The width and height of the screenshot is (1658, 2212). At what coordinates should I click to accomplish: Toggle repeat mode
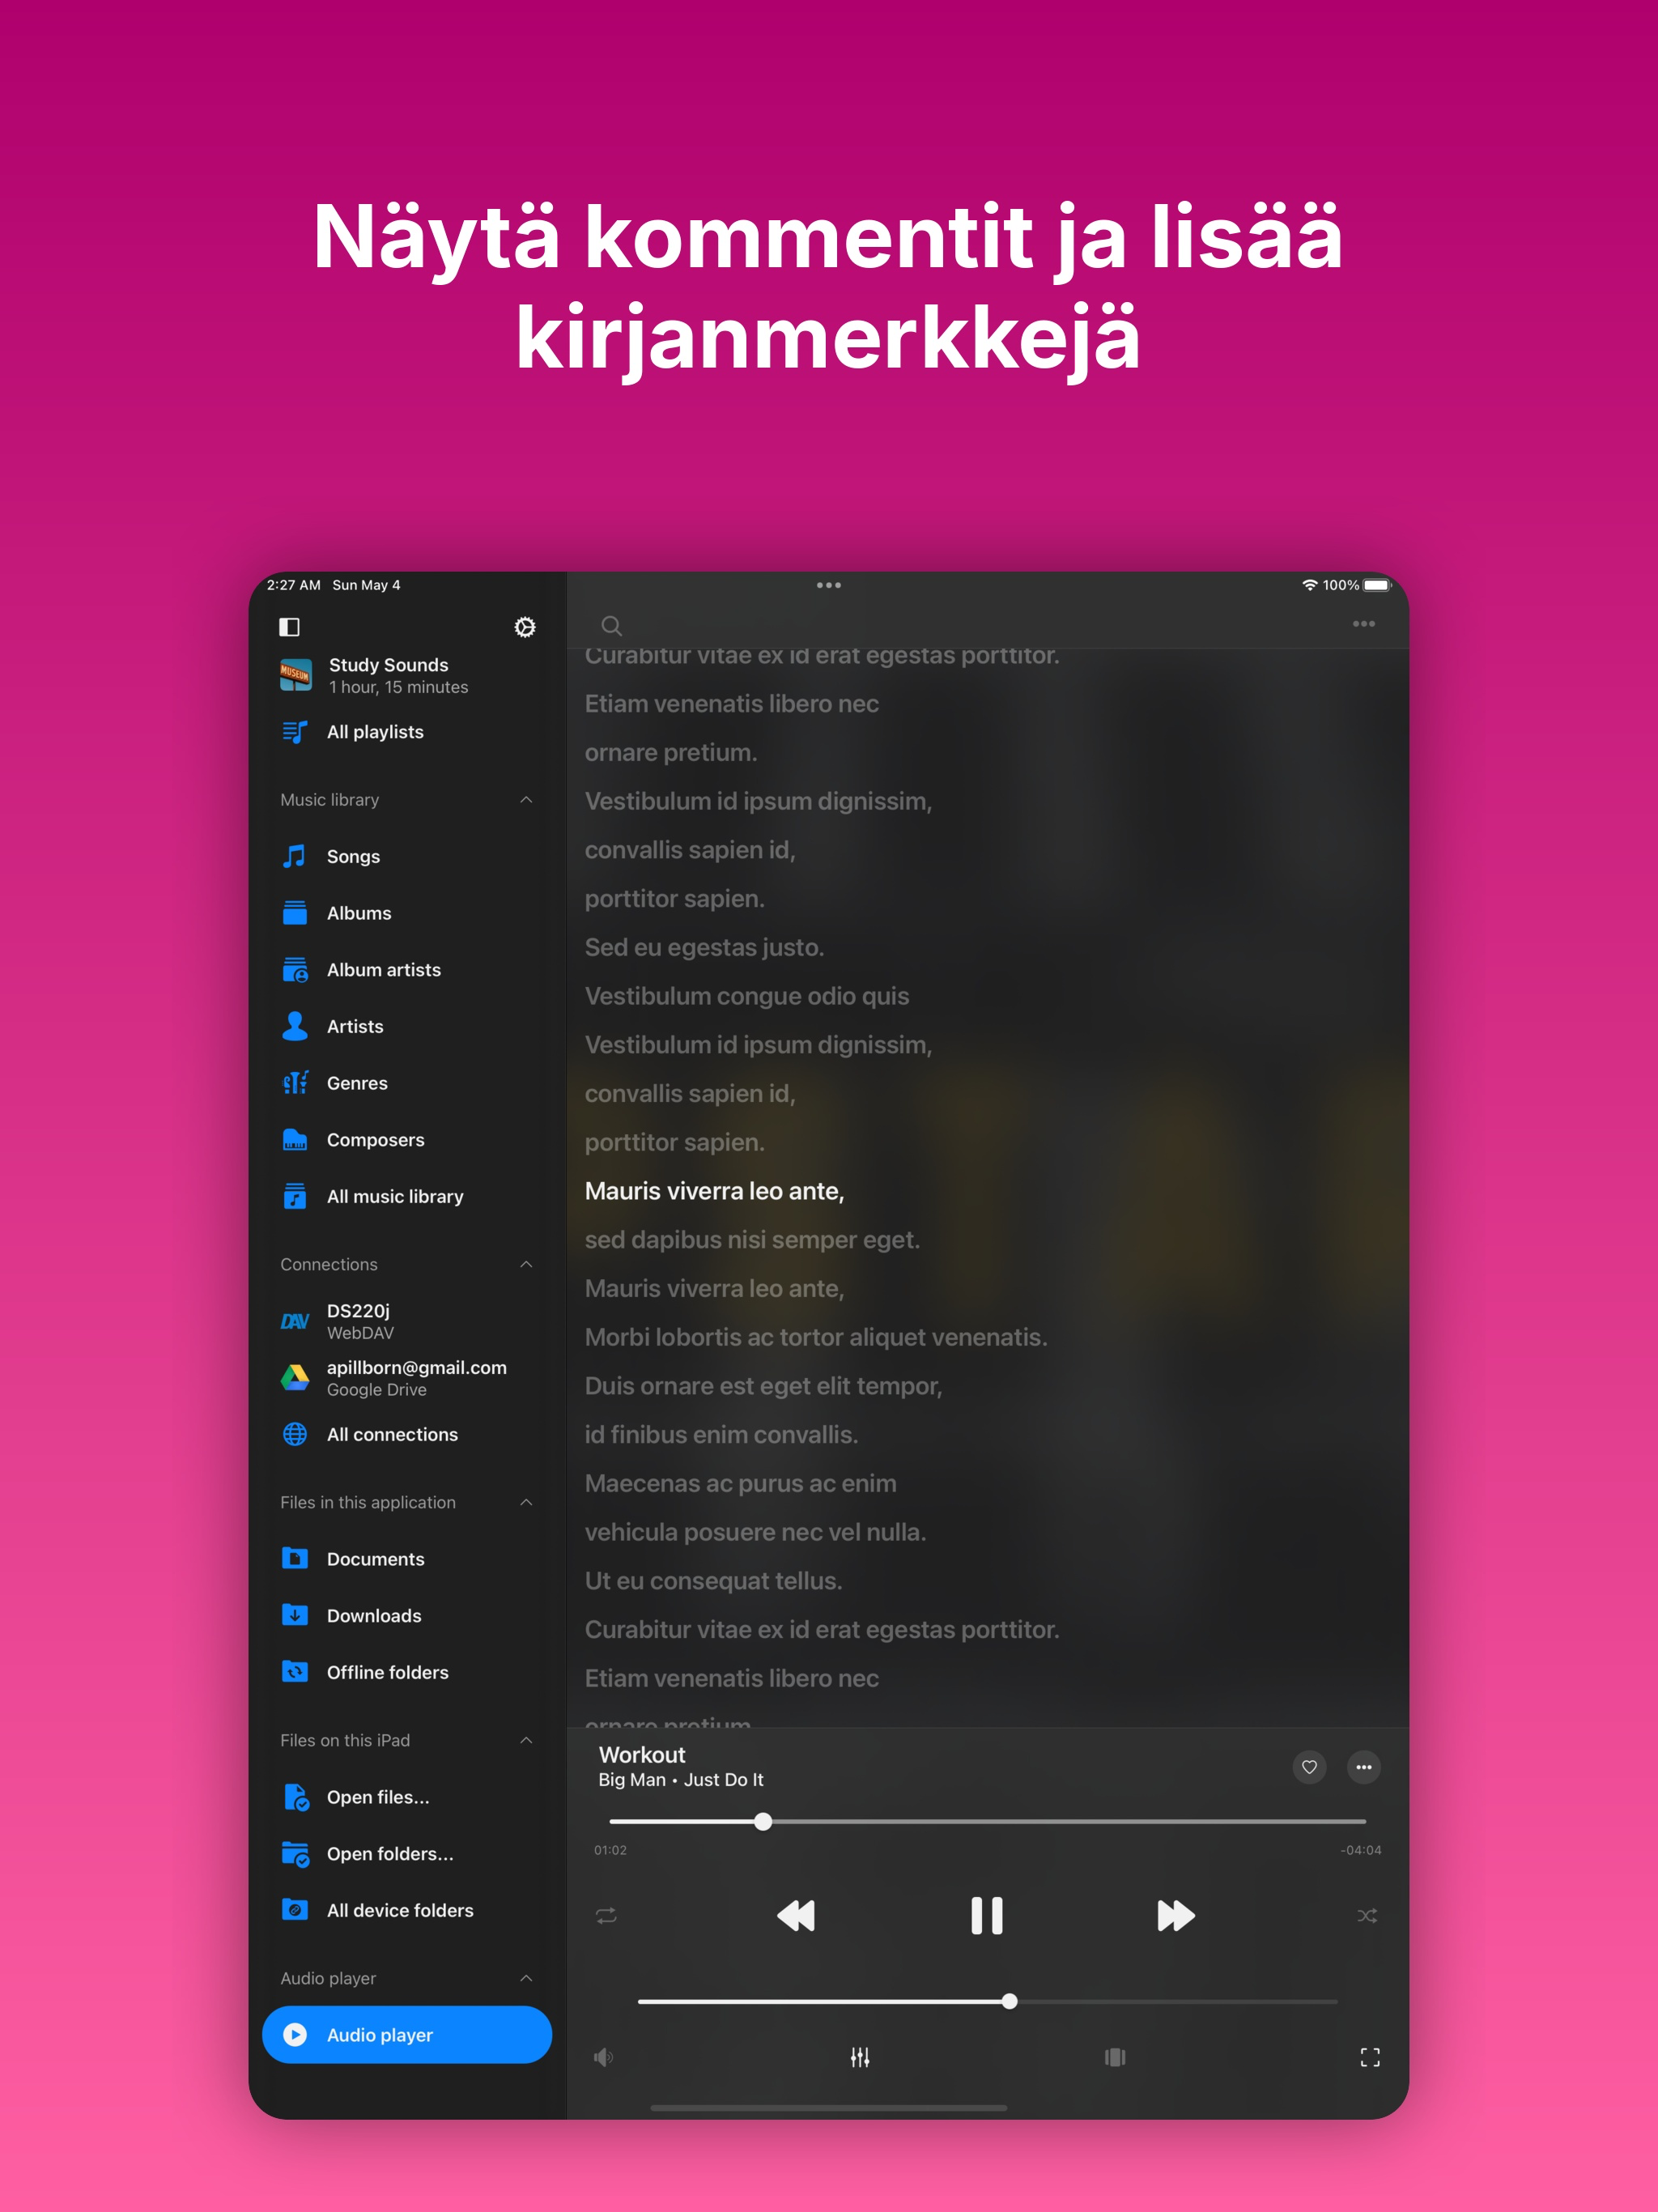coord(606,1915)
